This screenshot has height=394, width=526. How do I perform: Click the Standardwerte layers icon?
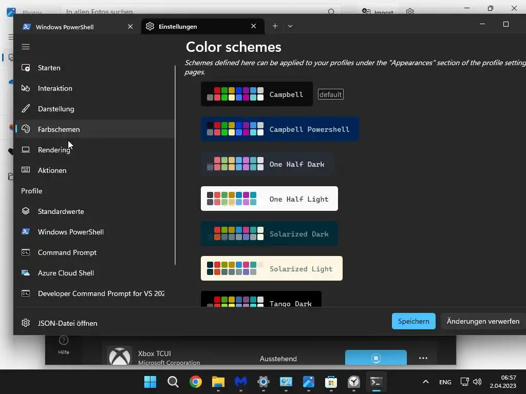tap(26, 211)
